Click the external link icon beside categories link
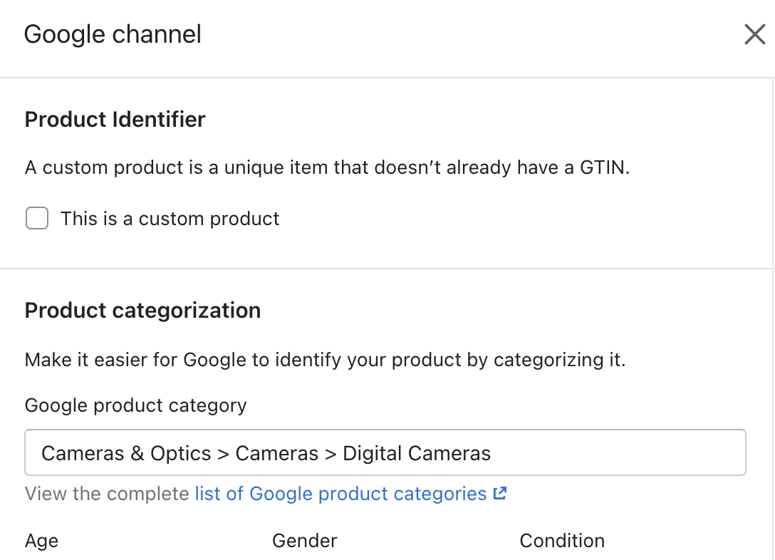The image size is (775, 560). [x=500, y=493]
